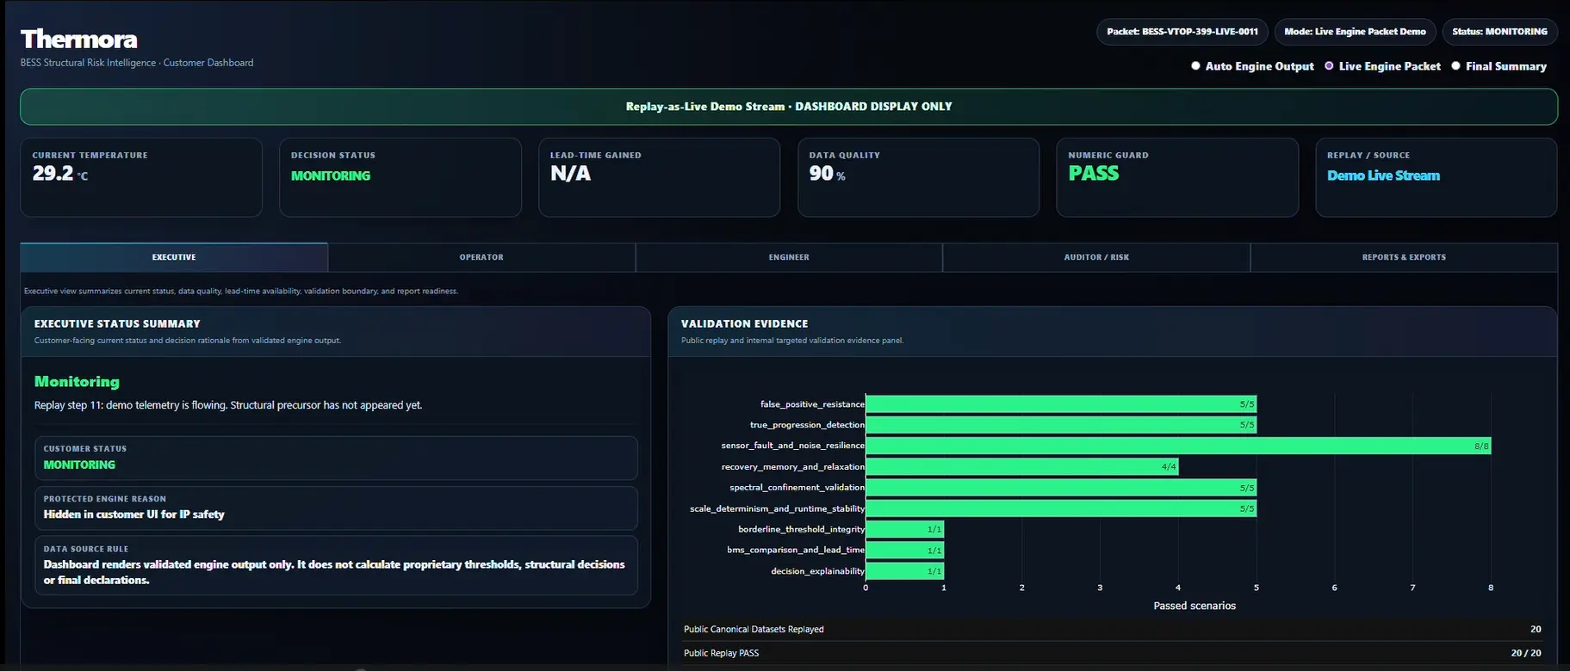Click the Current Temperature 29.2 card
Viewport: 1570px width, 671px height.
[141, 177]
